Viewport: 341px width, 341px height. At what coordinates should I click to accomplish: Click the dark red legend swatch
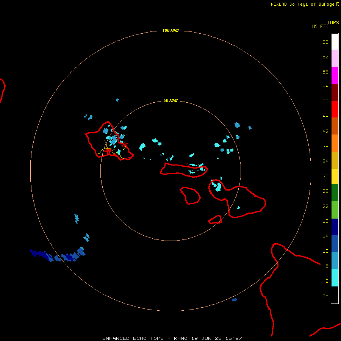(x=335, y=92)
